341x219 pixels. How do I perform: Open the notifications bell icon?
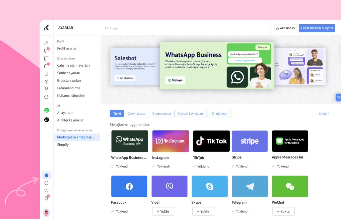(x=46, y=198)
